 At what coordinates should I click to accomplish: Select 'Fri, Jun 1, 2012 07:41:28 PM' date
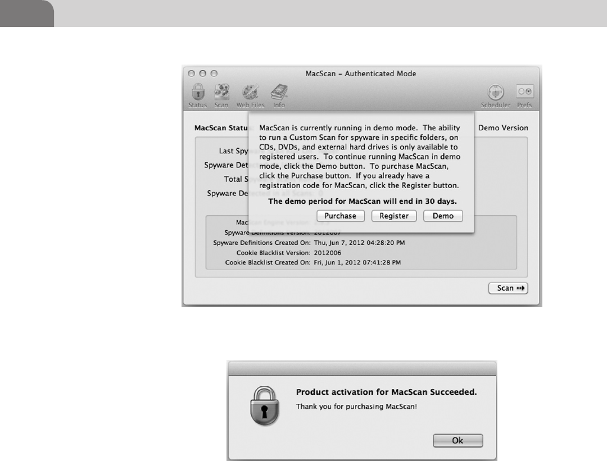(x=357, y=262)
